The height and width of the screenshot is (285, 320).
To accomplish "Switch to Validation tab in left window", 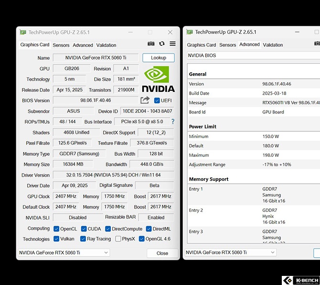I will tap(106, 45).
